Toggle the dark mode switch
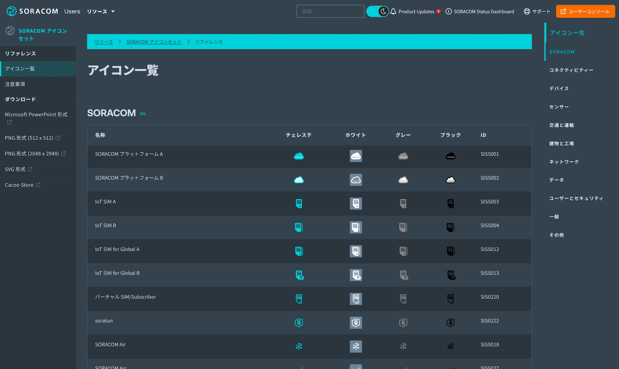This screenshot has width=619, height=369. [x=377, y=12]
